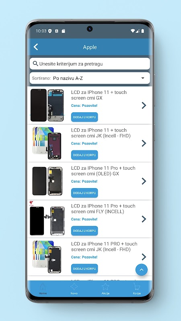Focus the 'Unesite kriterijum za pretragu' search field

pyautogui.click(x=90, y=64)
